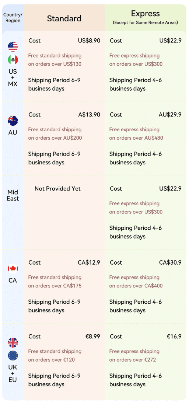Click the Canada flag icon
The image size is (189, 404).
coord(13,269)
